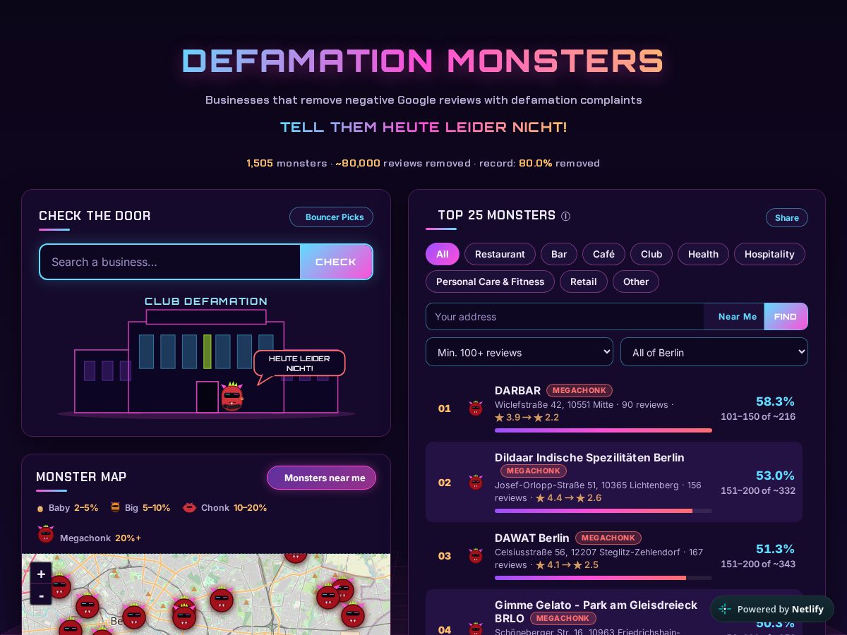Click rank number 03
The width and height of the screenshot is (847, 635).
click(x=444, y=556)
